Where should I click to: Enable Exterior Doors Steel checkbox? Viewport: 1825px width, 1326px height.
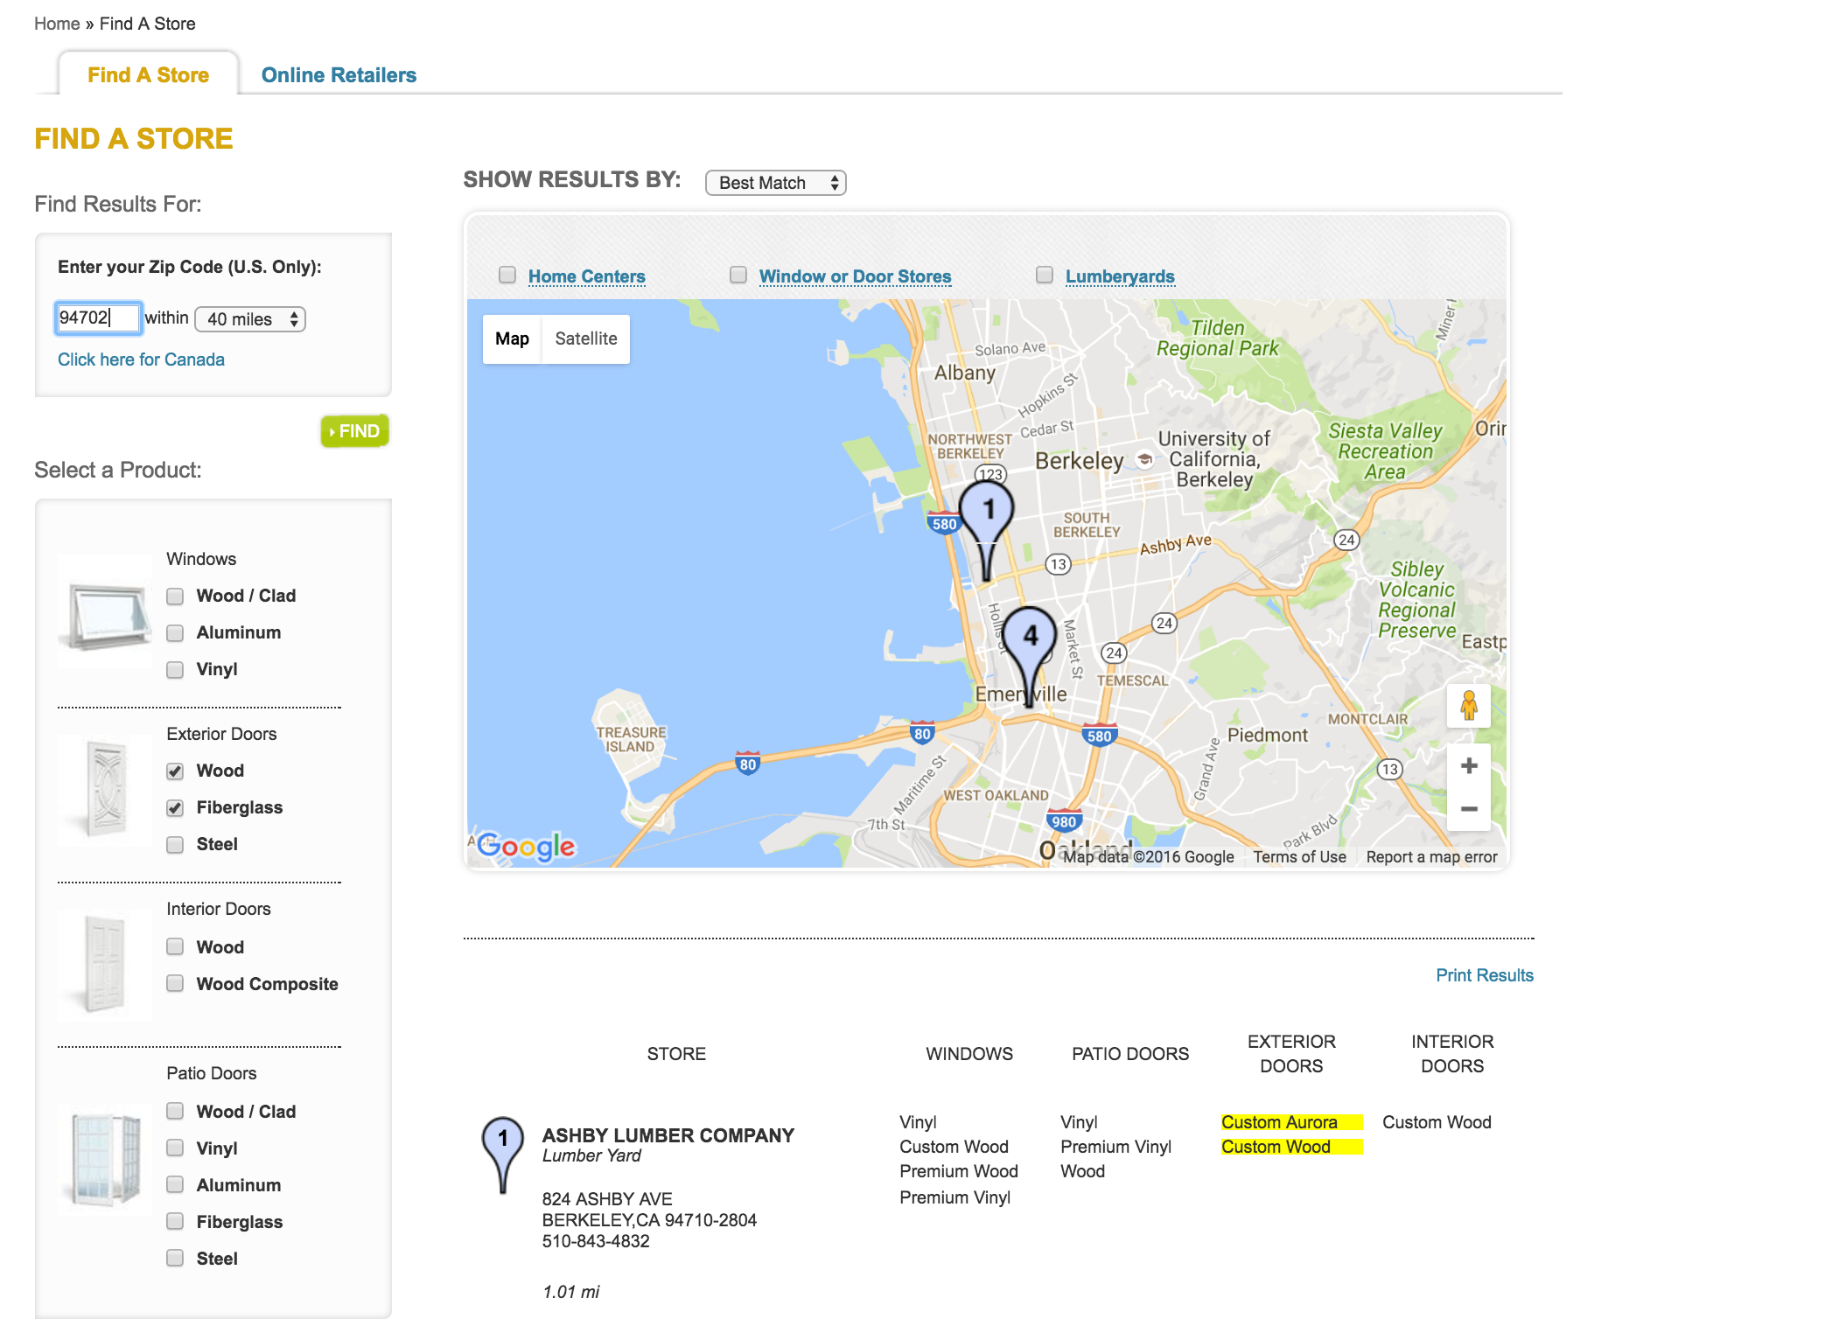coord(175,844)
